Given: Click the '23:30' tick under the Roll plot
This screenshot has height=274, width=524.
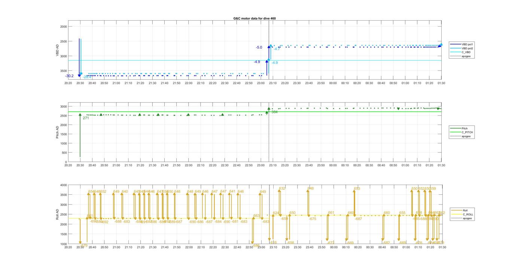Looking at the screenshot, I should click(297, 247).
